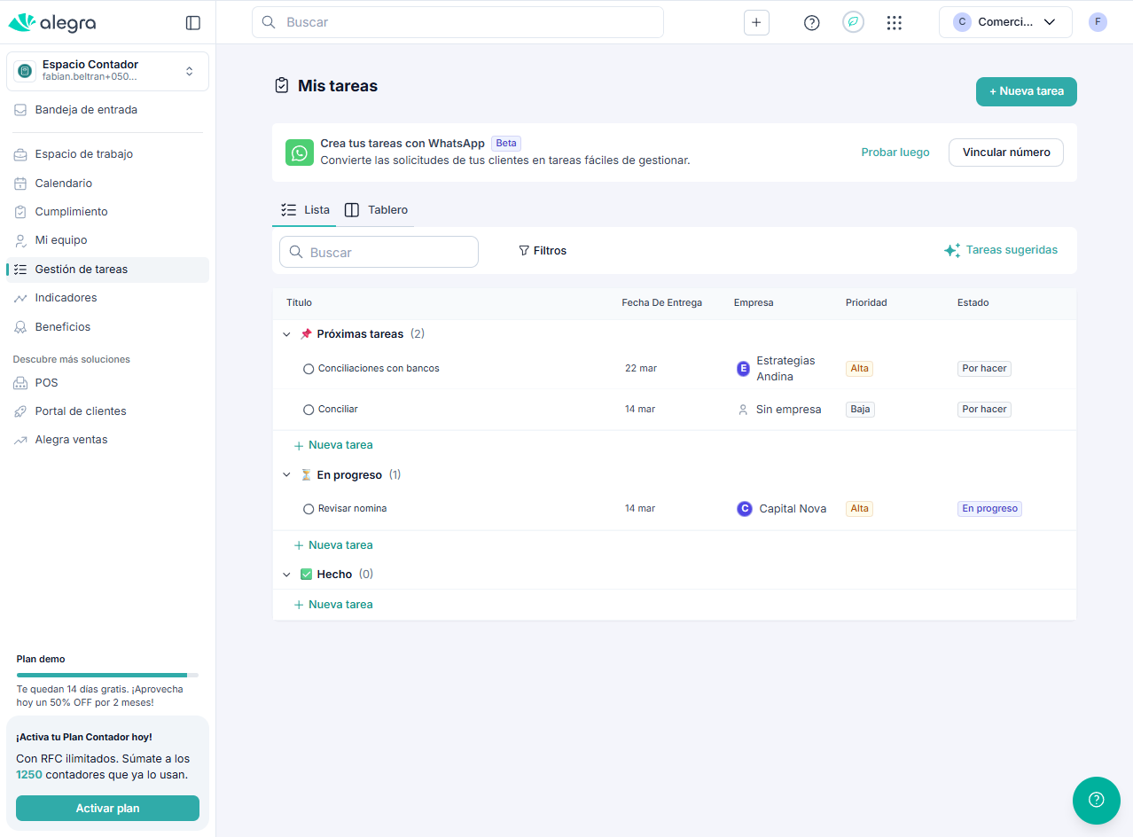Collapse the Próximas tareas group
Screen dimensions: 1133x837
point(286,334)
